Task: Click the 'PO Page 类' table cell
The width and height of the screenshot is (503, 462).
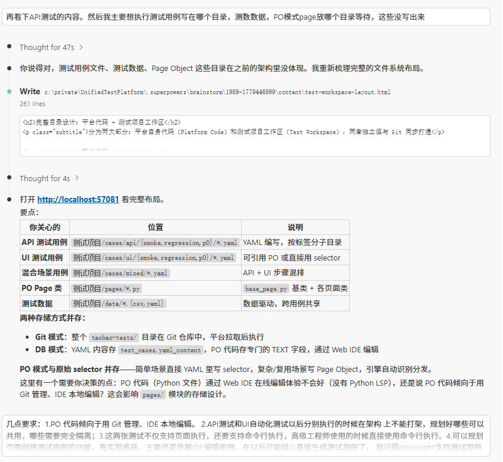Action: click(45, 289)
